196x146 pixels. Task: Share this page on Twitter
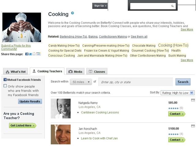click(30, 54)
